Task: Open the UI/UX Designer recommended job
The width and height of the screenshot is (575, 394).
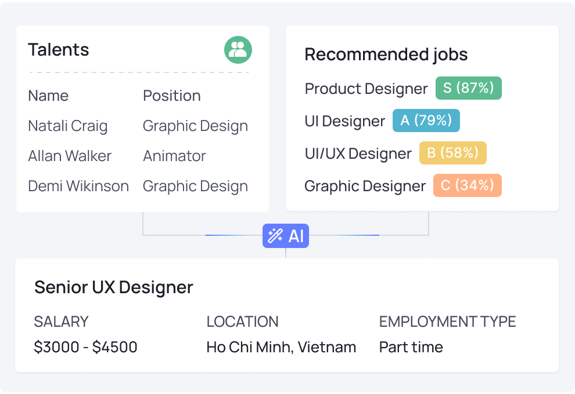Action: (x=358, y=154)
